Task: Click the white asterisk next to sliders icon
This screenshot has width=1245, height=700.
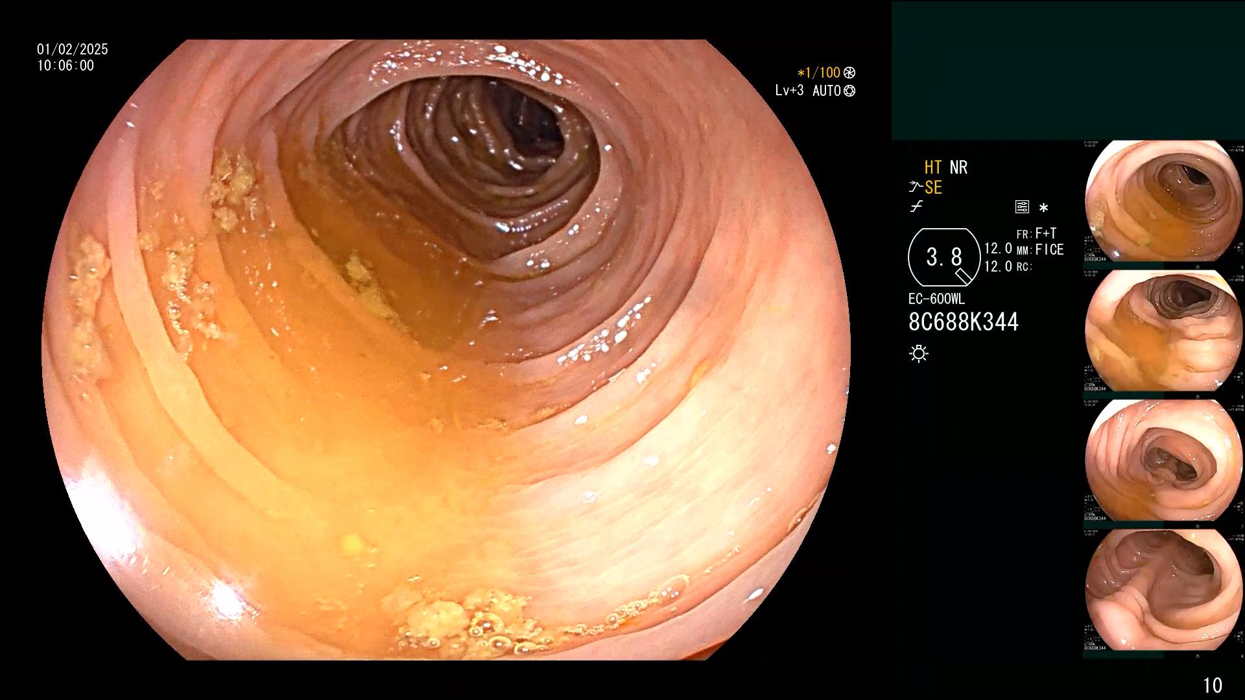Action: pos(1043,208)
